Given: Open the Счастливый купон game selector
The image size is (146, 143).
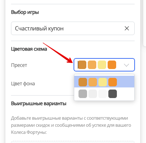Looking at the screenshot, I should 73,28.
